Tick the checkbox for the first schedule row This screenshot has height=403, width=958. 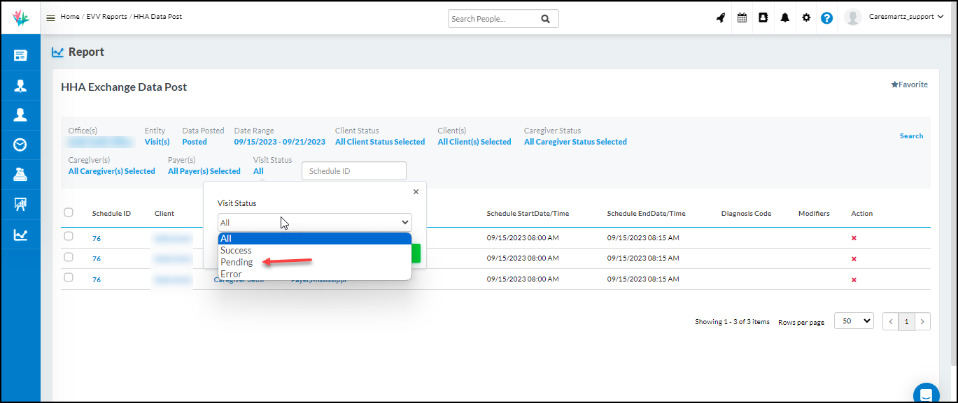click(69, 237)
